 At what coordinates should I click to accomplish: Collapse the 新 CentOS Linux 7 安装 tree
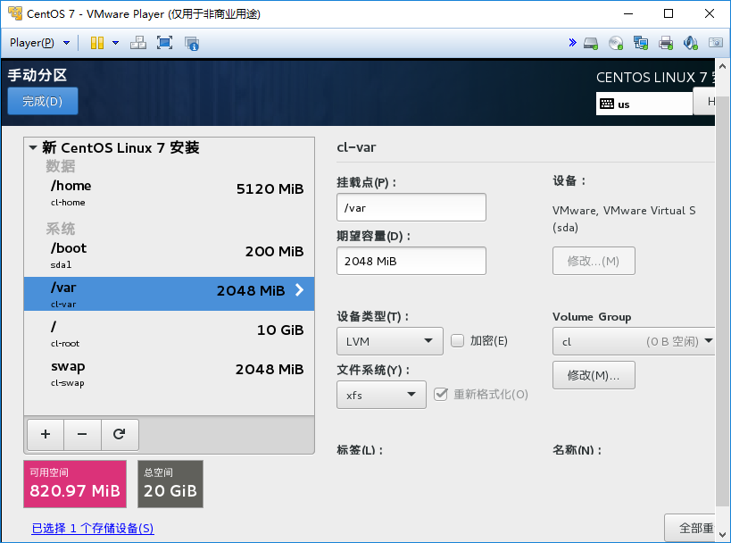click(33, 148)
